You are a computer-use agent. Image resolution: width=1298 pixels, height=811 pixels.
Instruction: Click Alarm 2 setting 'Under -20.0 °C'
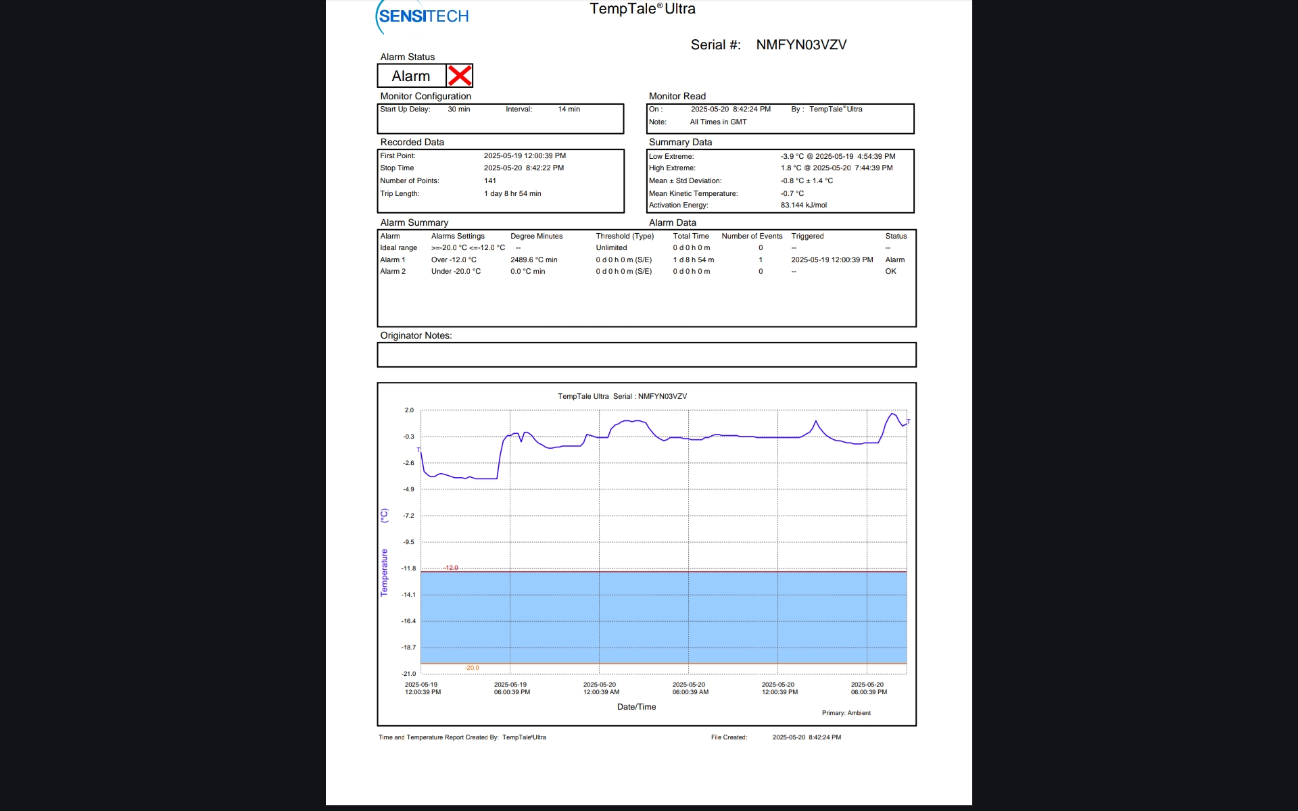456,271
